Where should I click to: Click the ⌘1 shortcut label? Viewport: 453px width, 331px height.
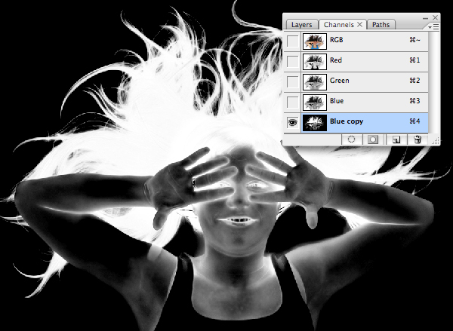[414, 60]
